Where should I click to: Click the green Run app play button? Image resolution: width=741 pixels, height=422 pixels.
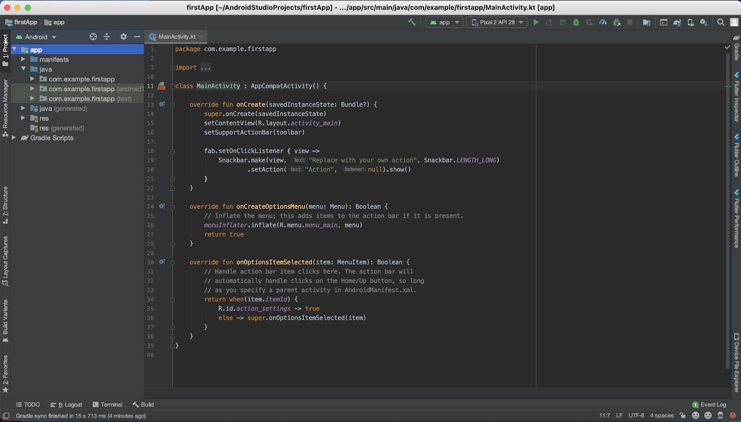point(536,22)
